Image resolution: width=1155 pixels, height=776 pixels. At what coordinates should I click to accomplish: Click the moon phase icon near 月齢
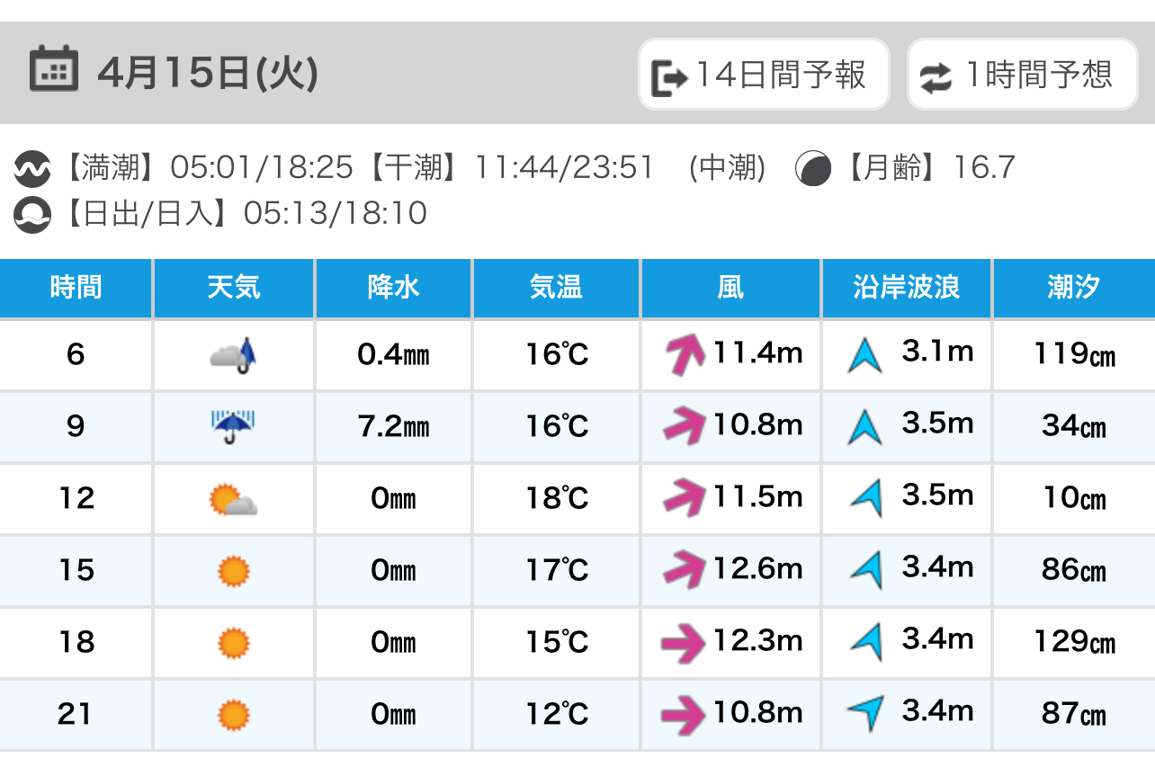tap(813, 168)
